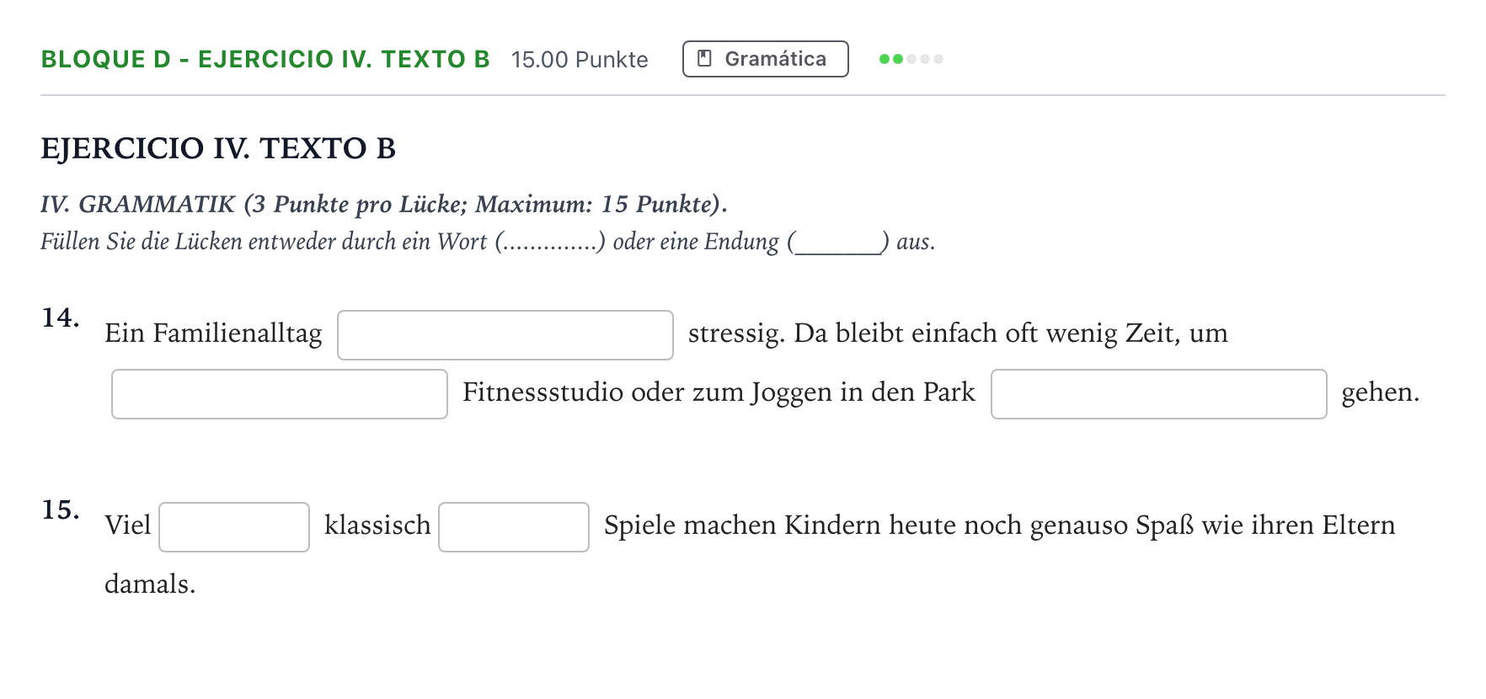Screen dimensions: 1486x699
Task: Click the 'IV. GRAMMATIK' instruction line
Action: coord(384,205)
